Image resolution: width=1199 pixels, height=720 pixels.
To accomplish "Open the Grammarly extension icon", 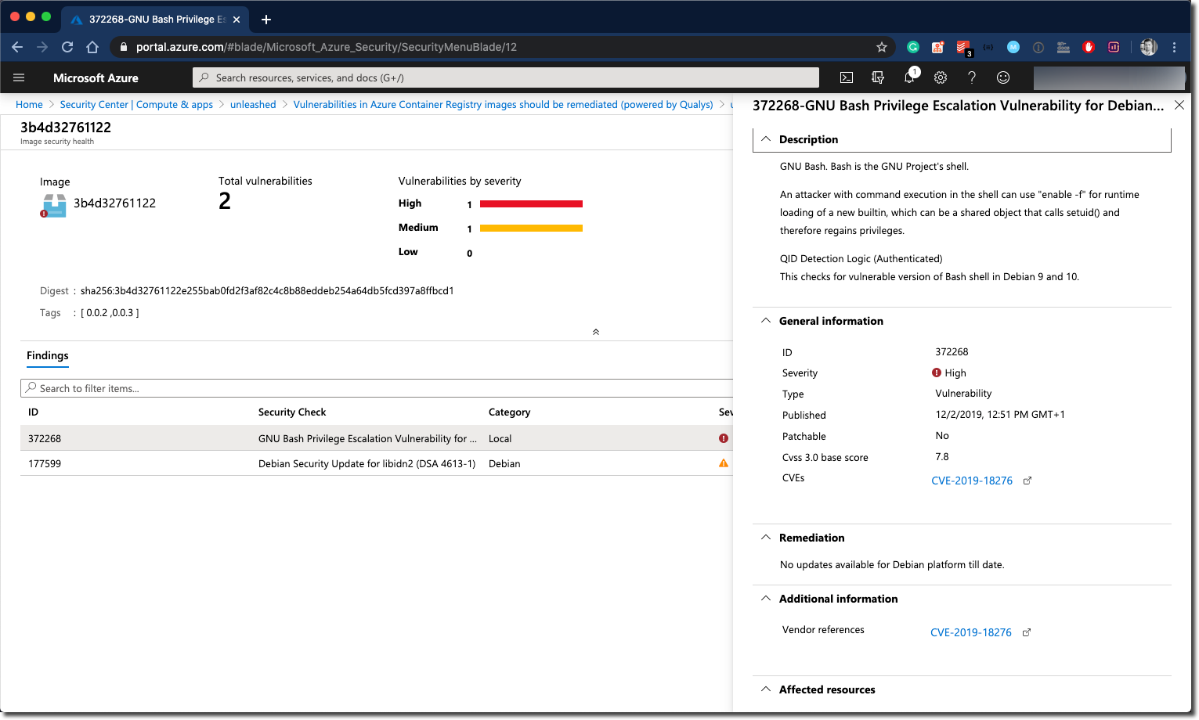I will [x=913, y=47].
